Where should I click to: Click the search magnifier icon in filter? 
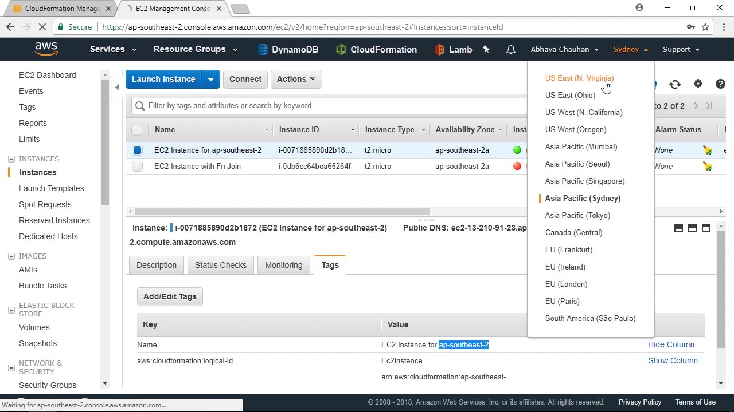coord(140,106)
